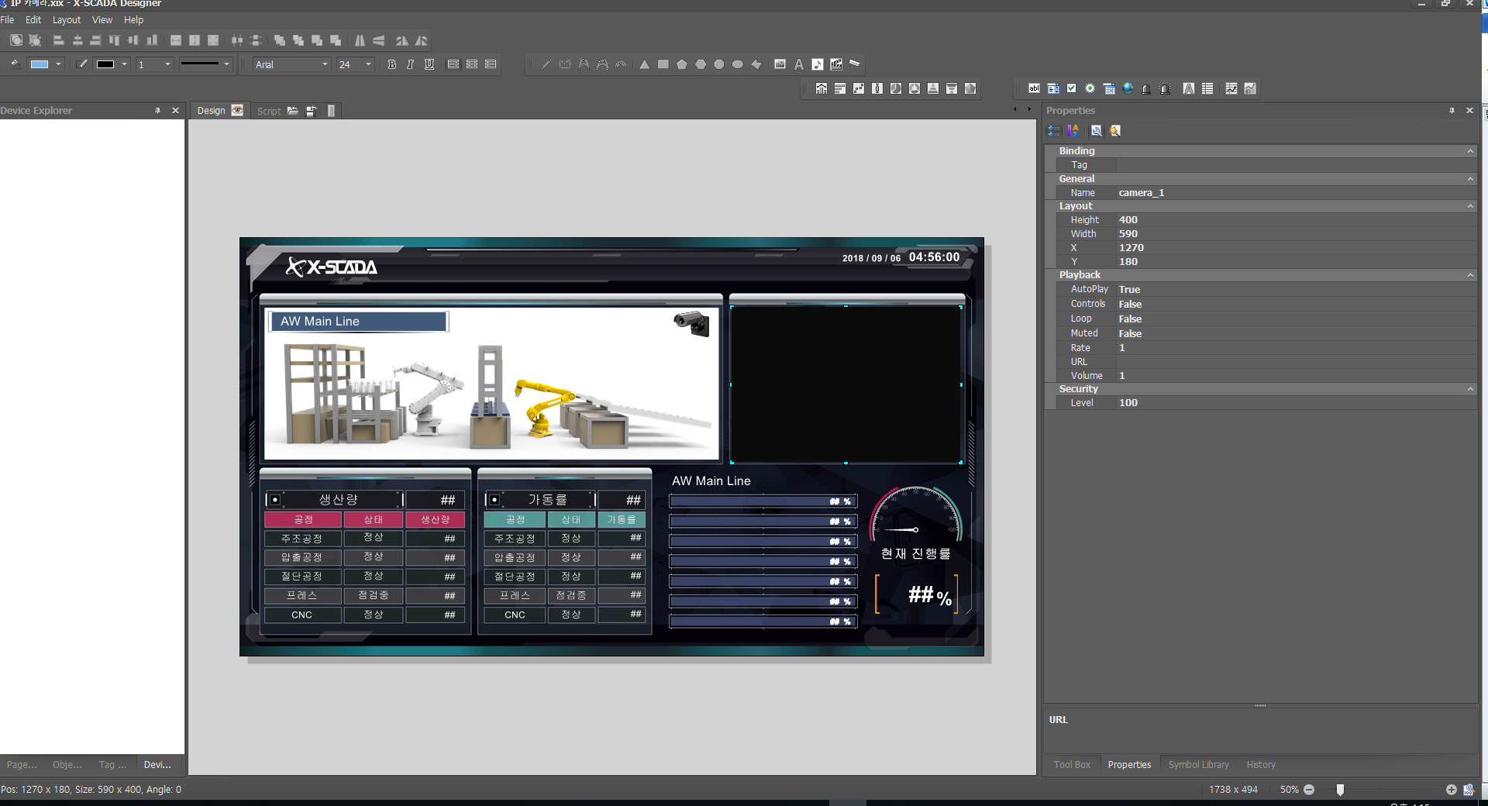Select the Image insert tool
Image resolution: width=1488 pixels, height=806 pixels.
click(x=780, y=64)
